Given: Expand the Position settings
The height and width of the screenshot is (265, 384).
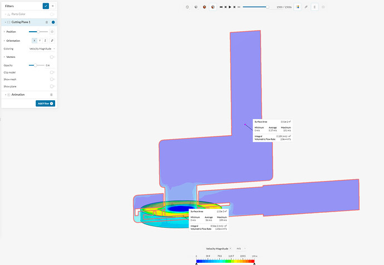Looking at the screenshot, I should (x=4, y=32).
